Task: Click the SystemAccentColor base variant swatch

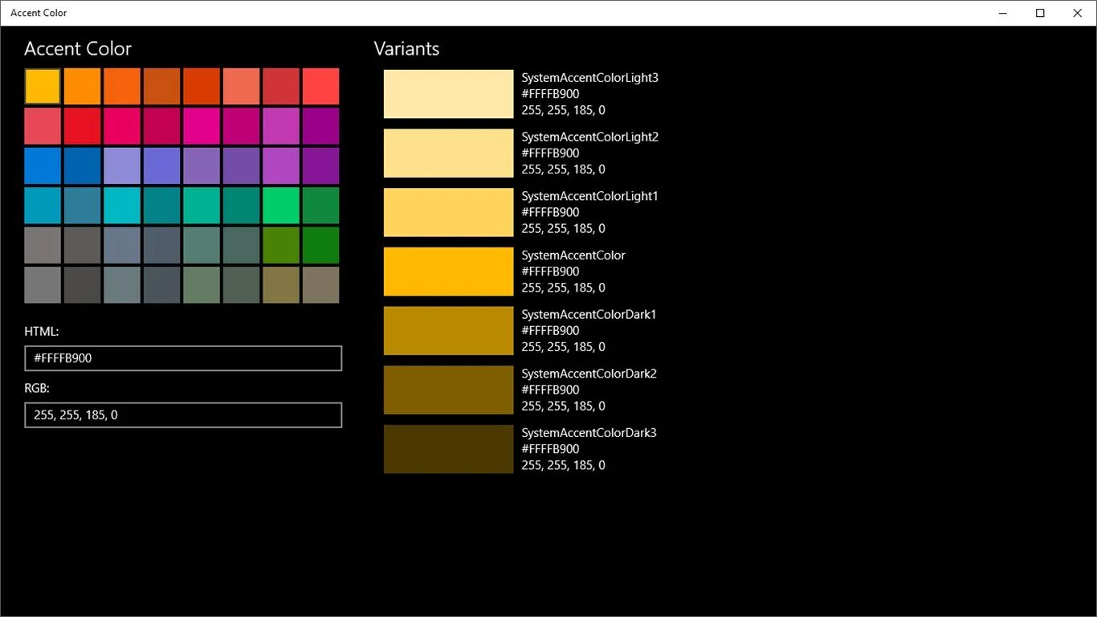Action: point(448,272)
